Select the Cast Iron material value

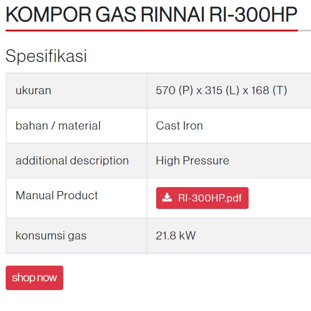179,126
